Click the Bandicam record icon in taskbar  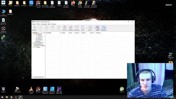pyautogui.click(x=16, y=97)
